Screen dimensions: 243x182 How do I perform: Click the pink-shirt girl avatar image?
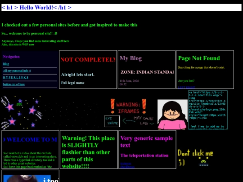[x=172, y=115]
